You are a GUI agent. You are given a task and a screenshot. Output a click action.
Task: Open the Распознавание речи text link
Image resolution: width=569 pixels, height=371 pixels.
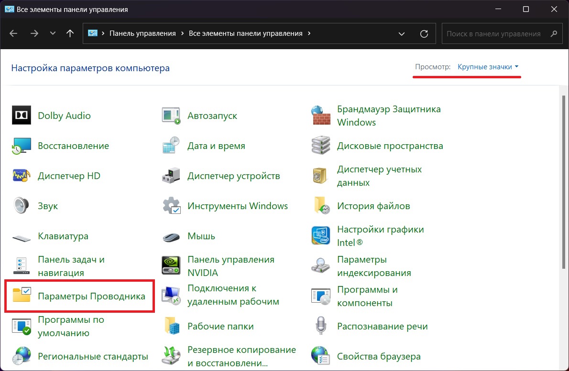pos(383,326)
